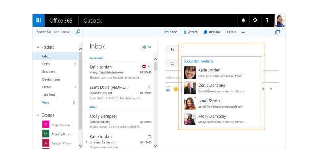
Task: Discard the draft message
Action: 231,32
